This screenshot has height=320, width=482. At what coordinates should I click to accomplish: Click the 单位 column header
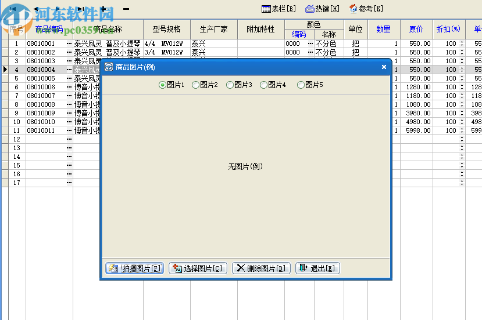pyautogui.click(x=356, y=29)
